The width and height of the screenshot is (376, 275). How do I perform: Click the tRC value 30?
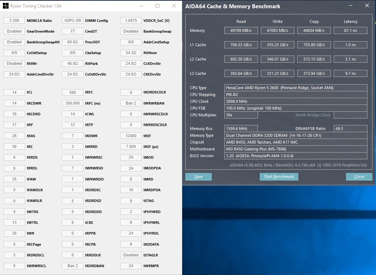14,146
